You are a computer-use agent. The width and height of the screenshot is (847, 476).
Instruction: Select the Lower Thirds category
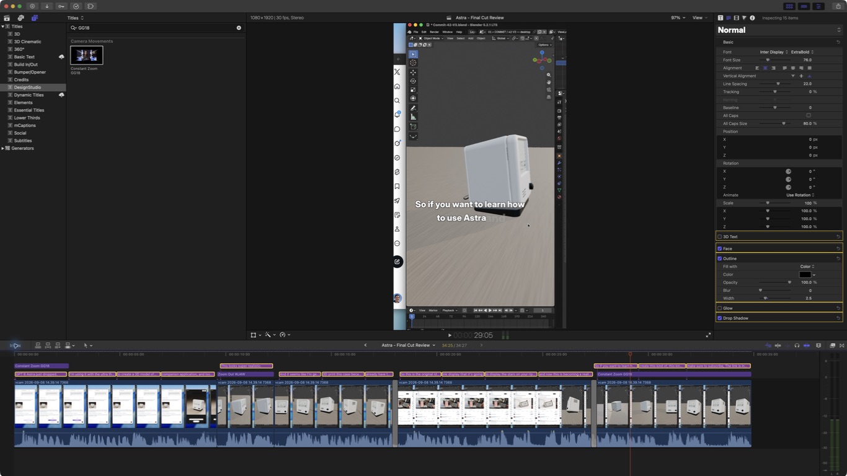click(27, 118)
